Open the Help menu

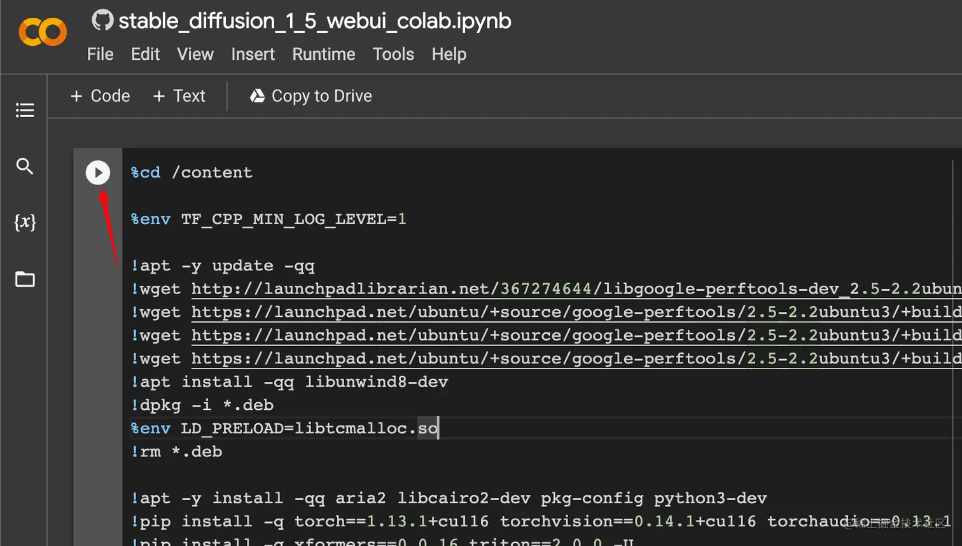pyautogui.click(x=449, y=54)
